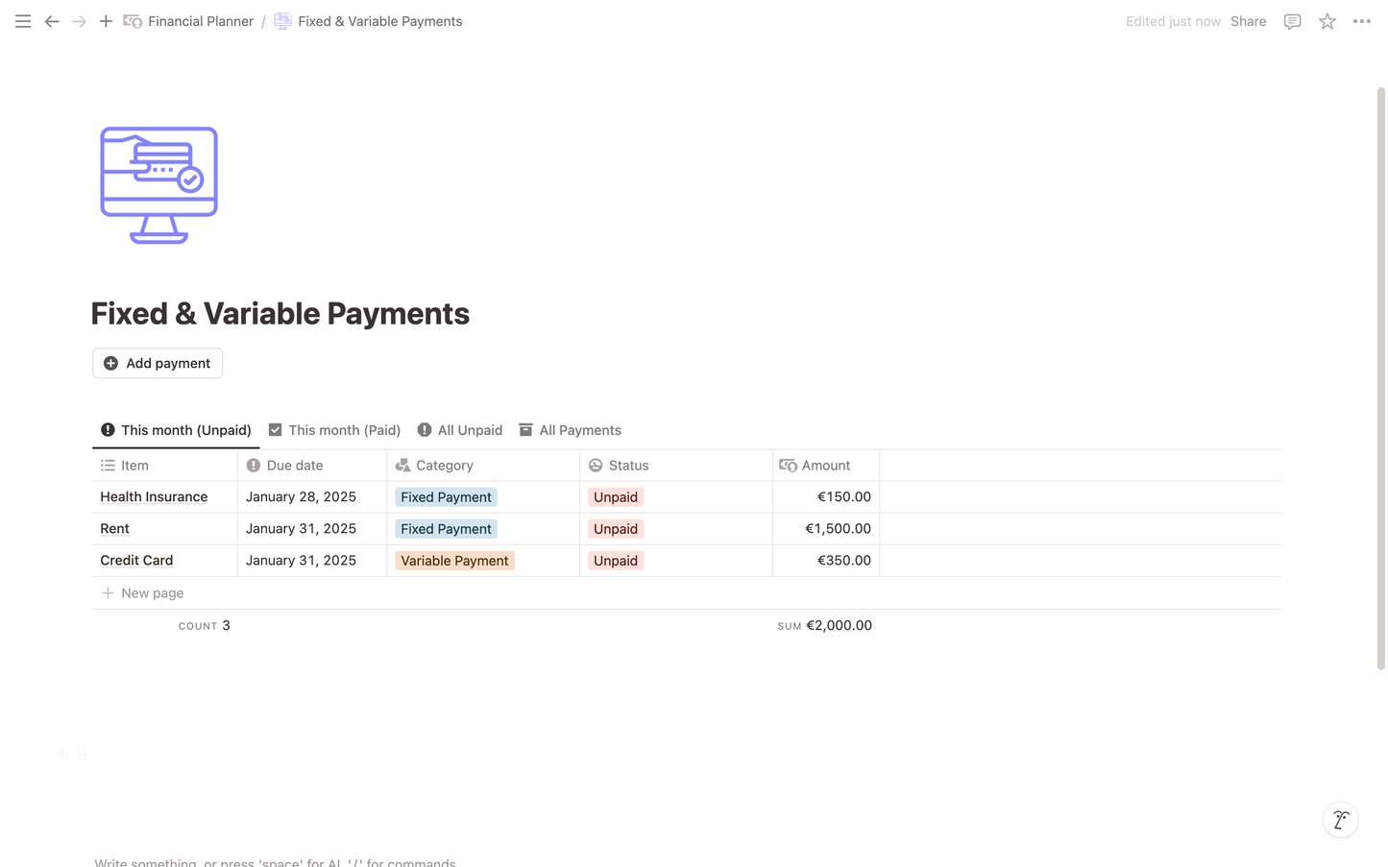Screen dimensions: 1388x867
Task: Open the All Unpaid view tab
Action: coord(460,430)
